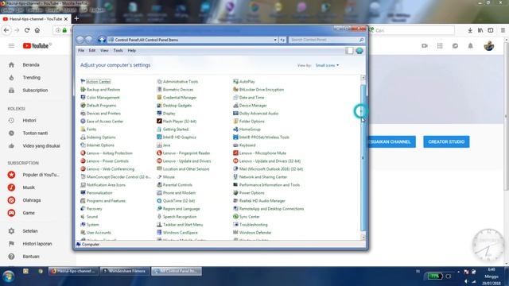509x286 pixels.
Task: Open Realtek HD Audio Manager
Action: [258, 201]
